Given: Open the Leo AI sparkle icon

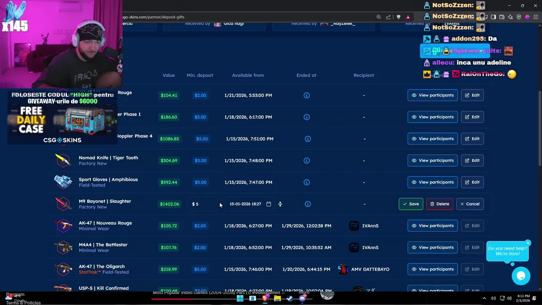Looking at the screenshot, I should (510, 17).
